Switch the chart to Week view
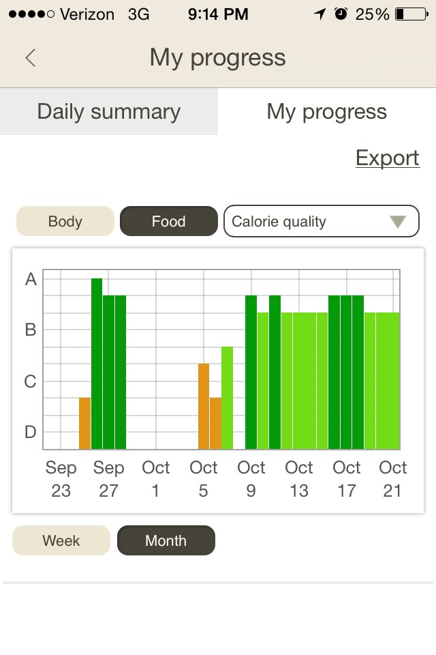This screenshot has width=436, height=655. [x=61, y=540]
